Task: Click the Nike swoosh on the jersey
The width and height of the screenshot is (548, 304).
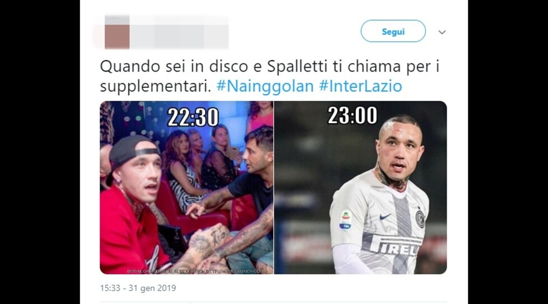Action: pyautogui.click(x=385, y=217)
